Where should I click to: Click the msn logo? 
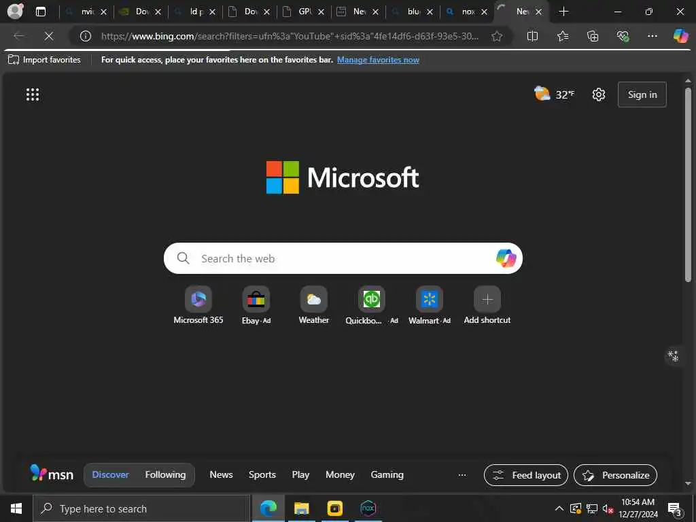(x=52, y=474)
